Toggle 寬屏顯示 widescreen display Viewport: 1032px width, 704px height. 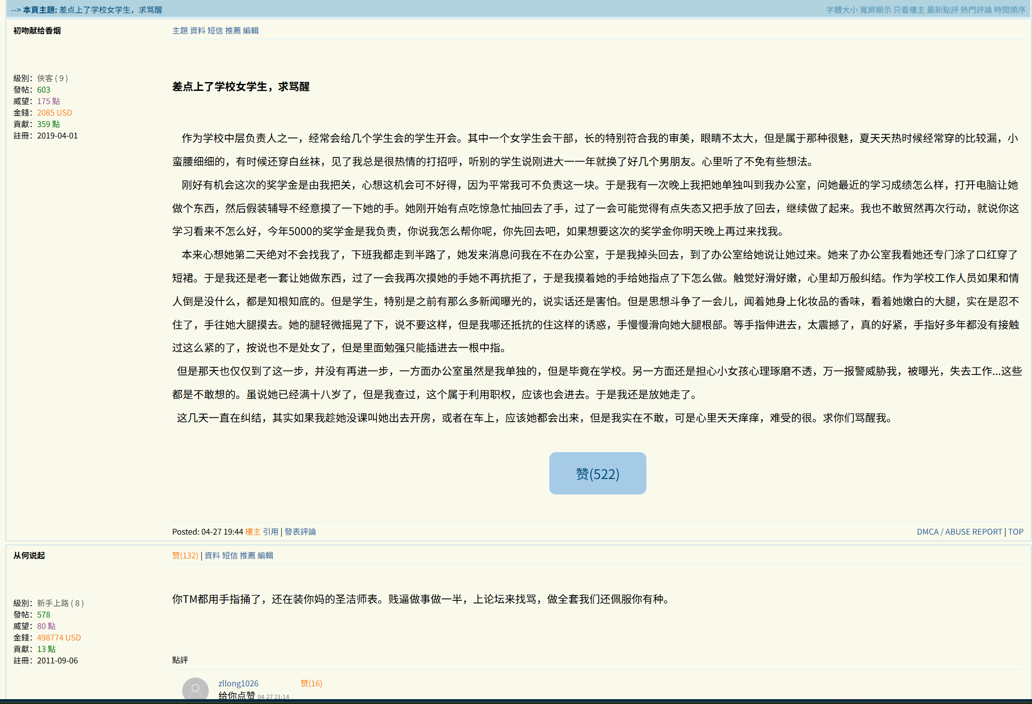click(875, 10)
